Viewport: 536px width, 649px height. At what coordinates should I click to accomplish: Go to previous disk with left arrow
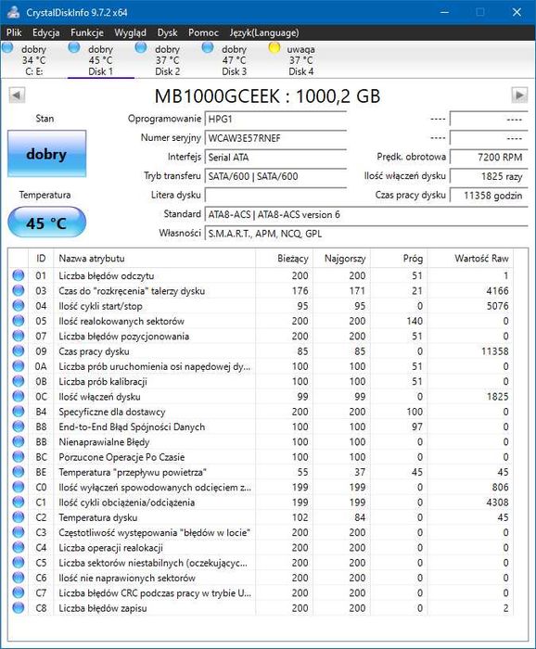tap(17, 95)
